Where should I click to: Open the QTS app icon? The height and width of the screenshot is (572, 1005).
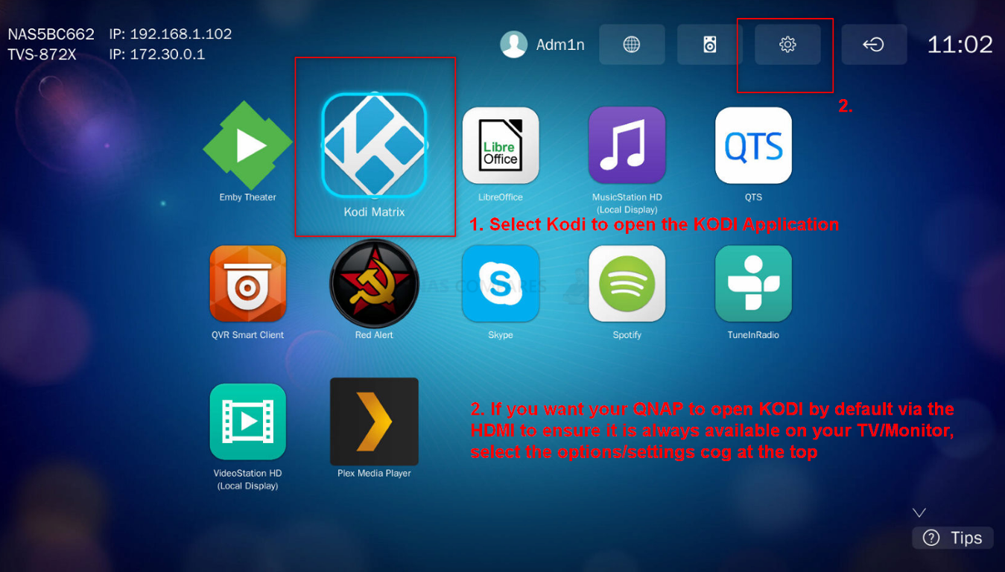tap(753, 145)
